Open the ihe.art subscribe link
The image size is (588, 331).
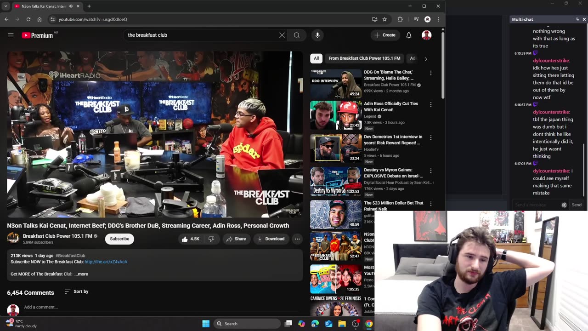(x=106, y=262)
